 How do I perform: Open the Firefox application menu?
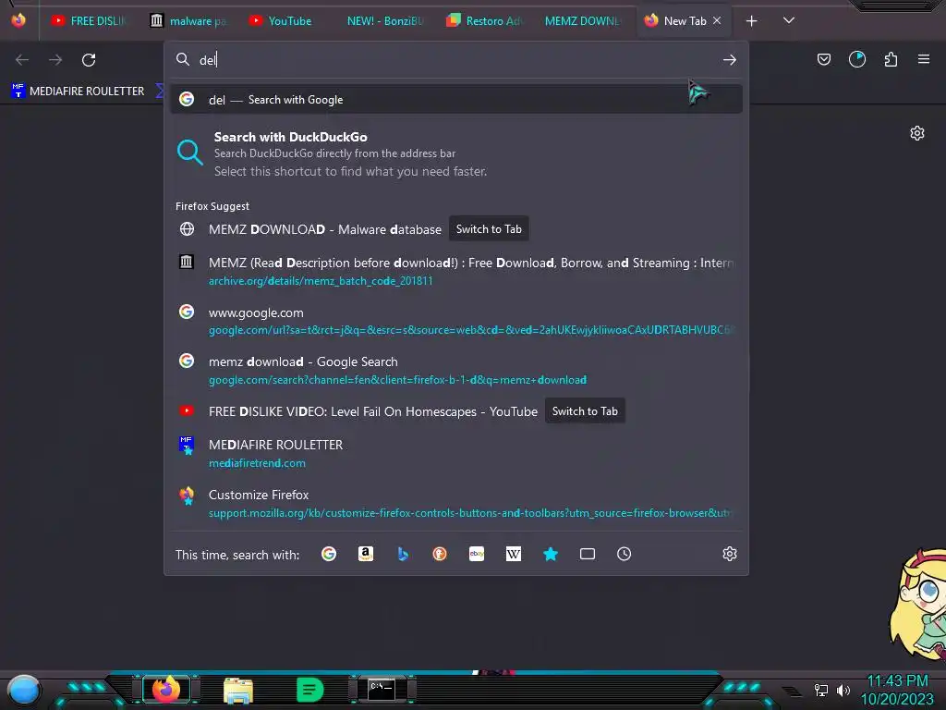tap(924, 59)
